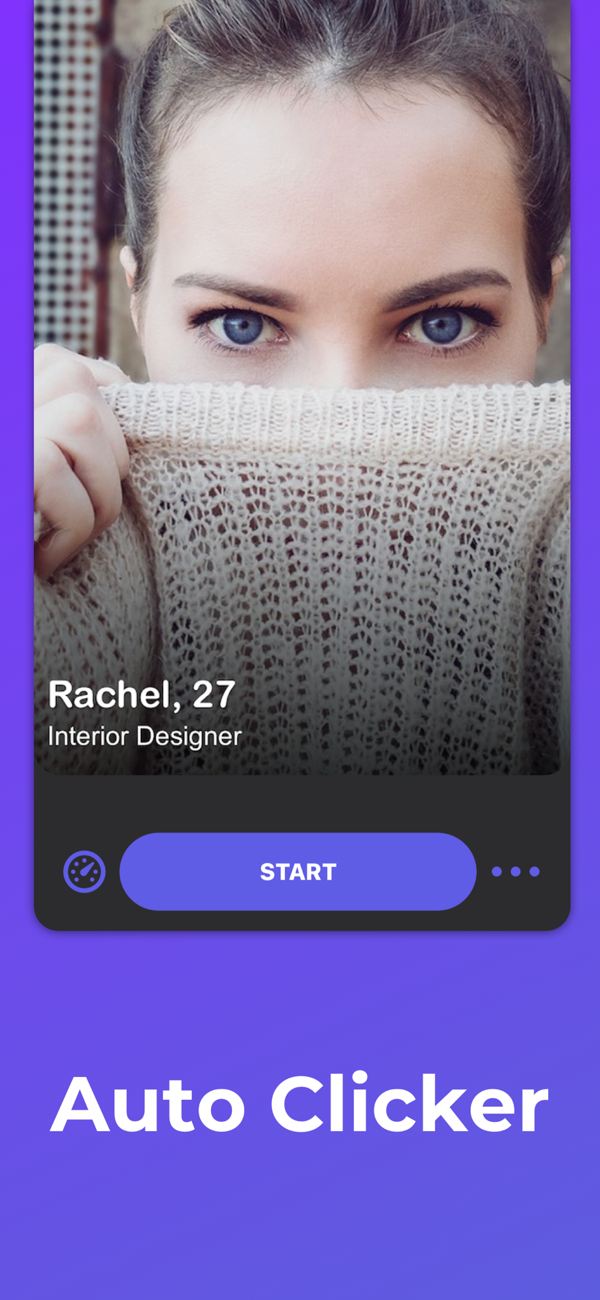The width and height of the screenshot is (600, 1300).
Task: Click the word "Auto" in the heading
Action: (x=149, y=1104)
